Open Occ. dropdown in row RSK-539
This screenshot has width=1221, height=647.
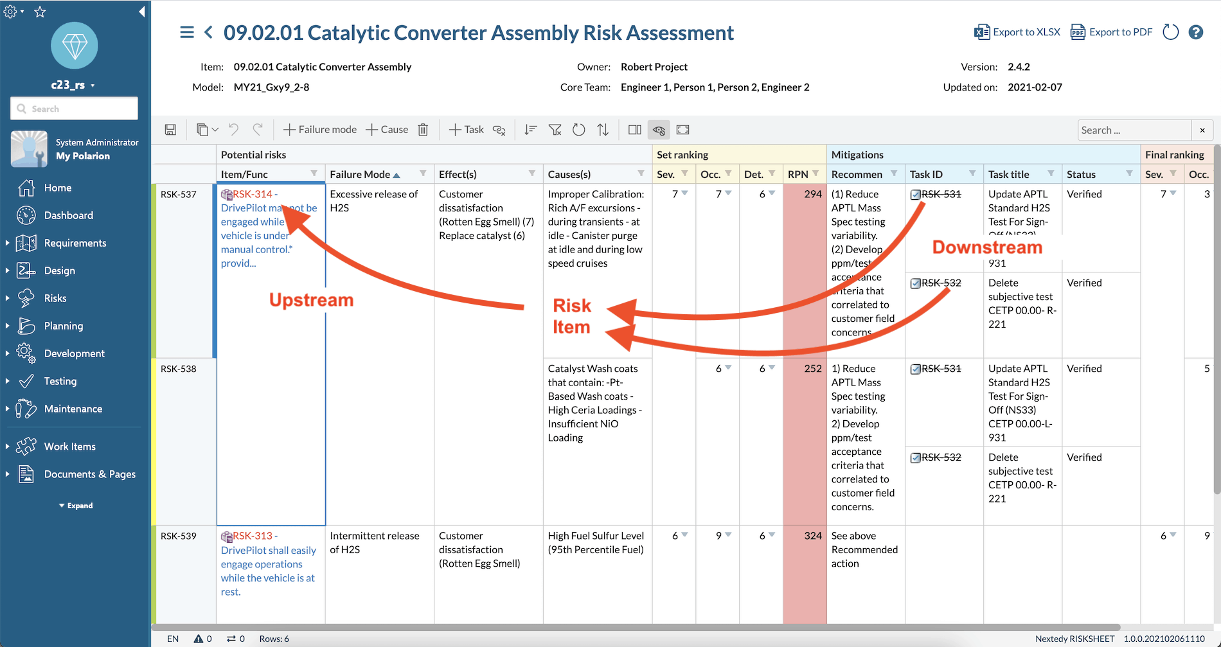click(x=728, y=535)
